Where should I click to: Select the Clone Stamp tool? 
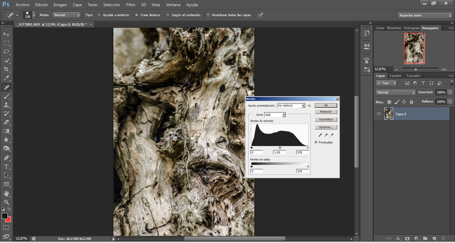click(x=7, y=105)
